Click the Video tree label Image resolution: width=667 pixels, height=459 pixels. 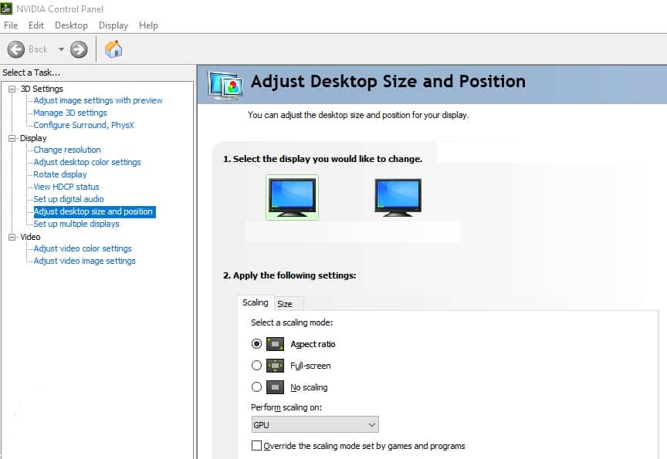30,237
